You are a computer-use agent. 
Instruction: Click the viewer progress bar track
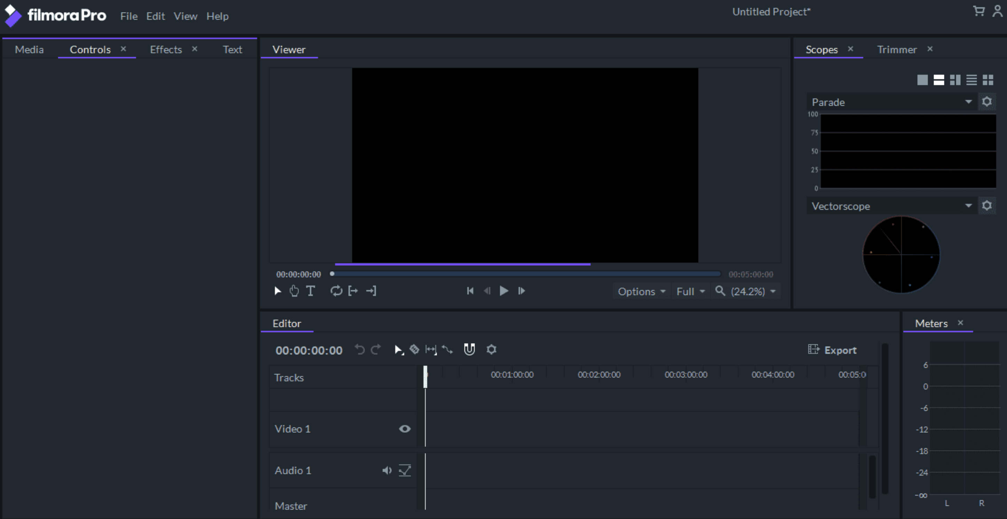tap(526, 273)
